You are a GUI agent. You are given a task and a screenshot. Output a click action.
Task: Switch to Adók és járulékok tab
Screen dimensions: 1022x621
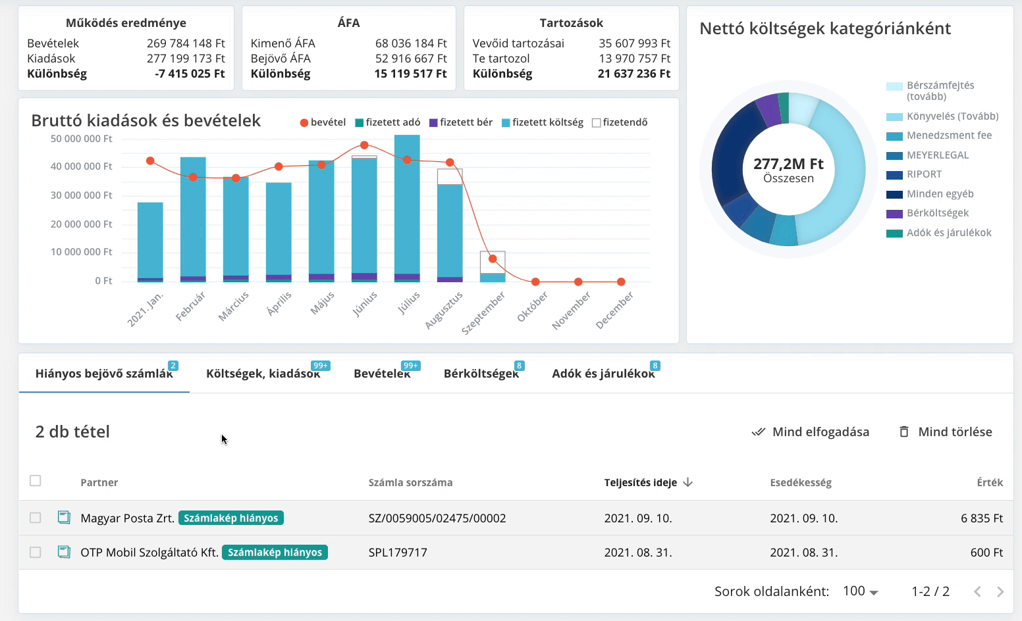[x=604, y=373]
